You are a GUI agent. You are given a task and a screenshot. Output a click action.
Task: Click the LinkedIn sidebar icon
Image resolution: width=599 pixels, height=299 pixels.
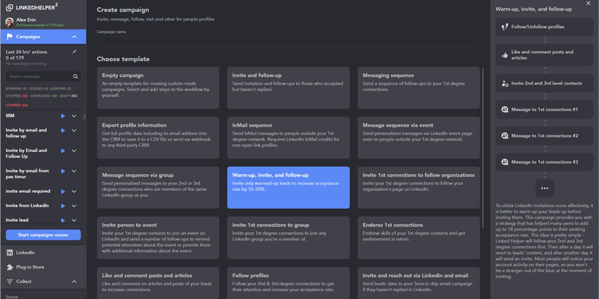(x=10, y=253)
